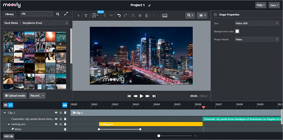Screen dimensions: 283x140
Task: Open the shapes tool marked NEW
Action: pyautogui.click(x=95, y=15)
